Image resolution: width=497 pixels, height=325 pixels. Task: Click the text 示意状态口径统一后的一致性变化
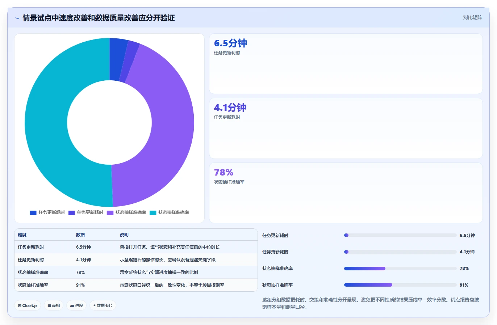[153, 285]
